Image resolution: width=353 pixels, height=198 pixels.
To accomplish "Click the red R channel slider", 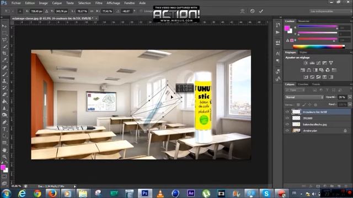I will (x=318, y=27).
